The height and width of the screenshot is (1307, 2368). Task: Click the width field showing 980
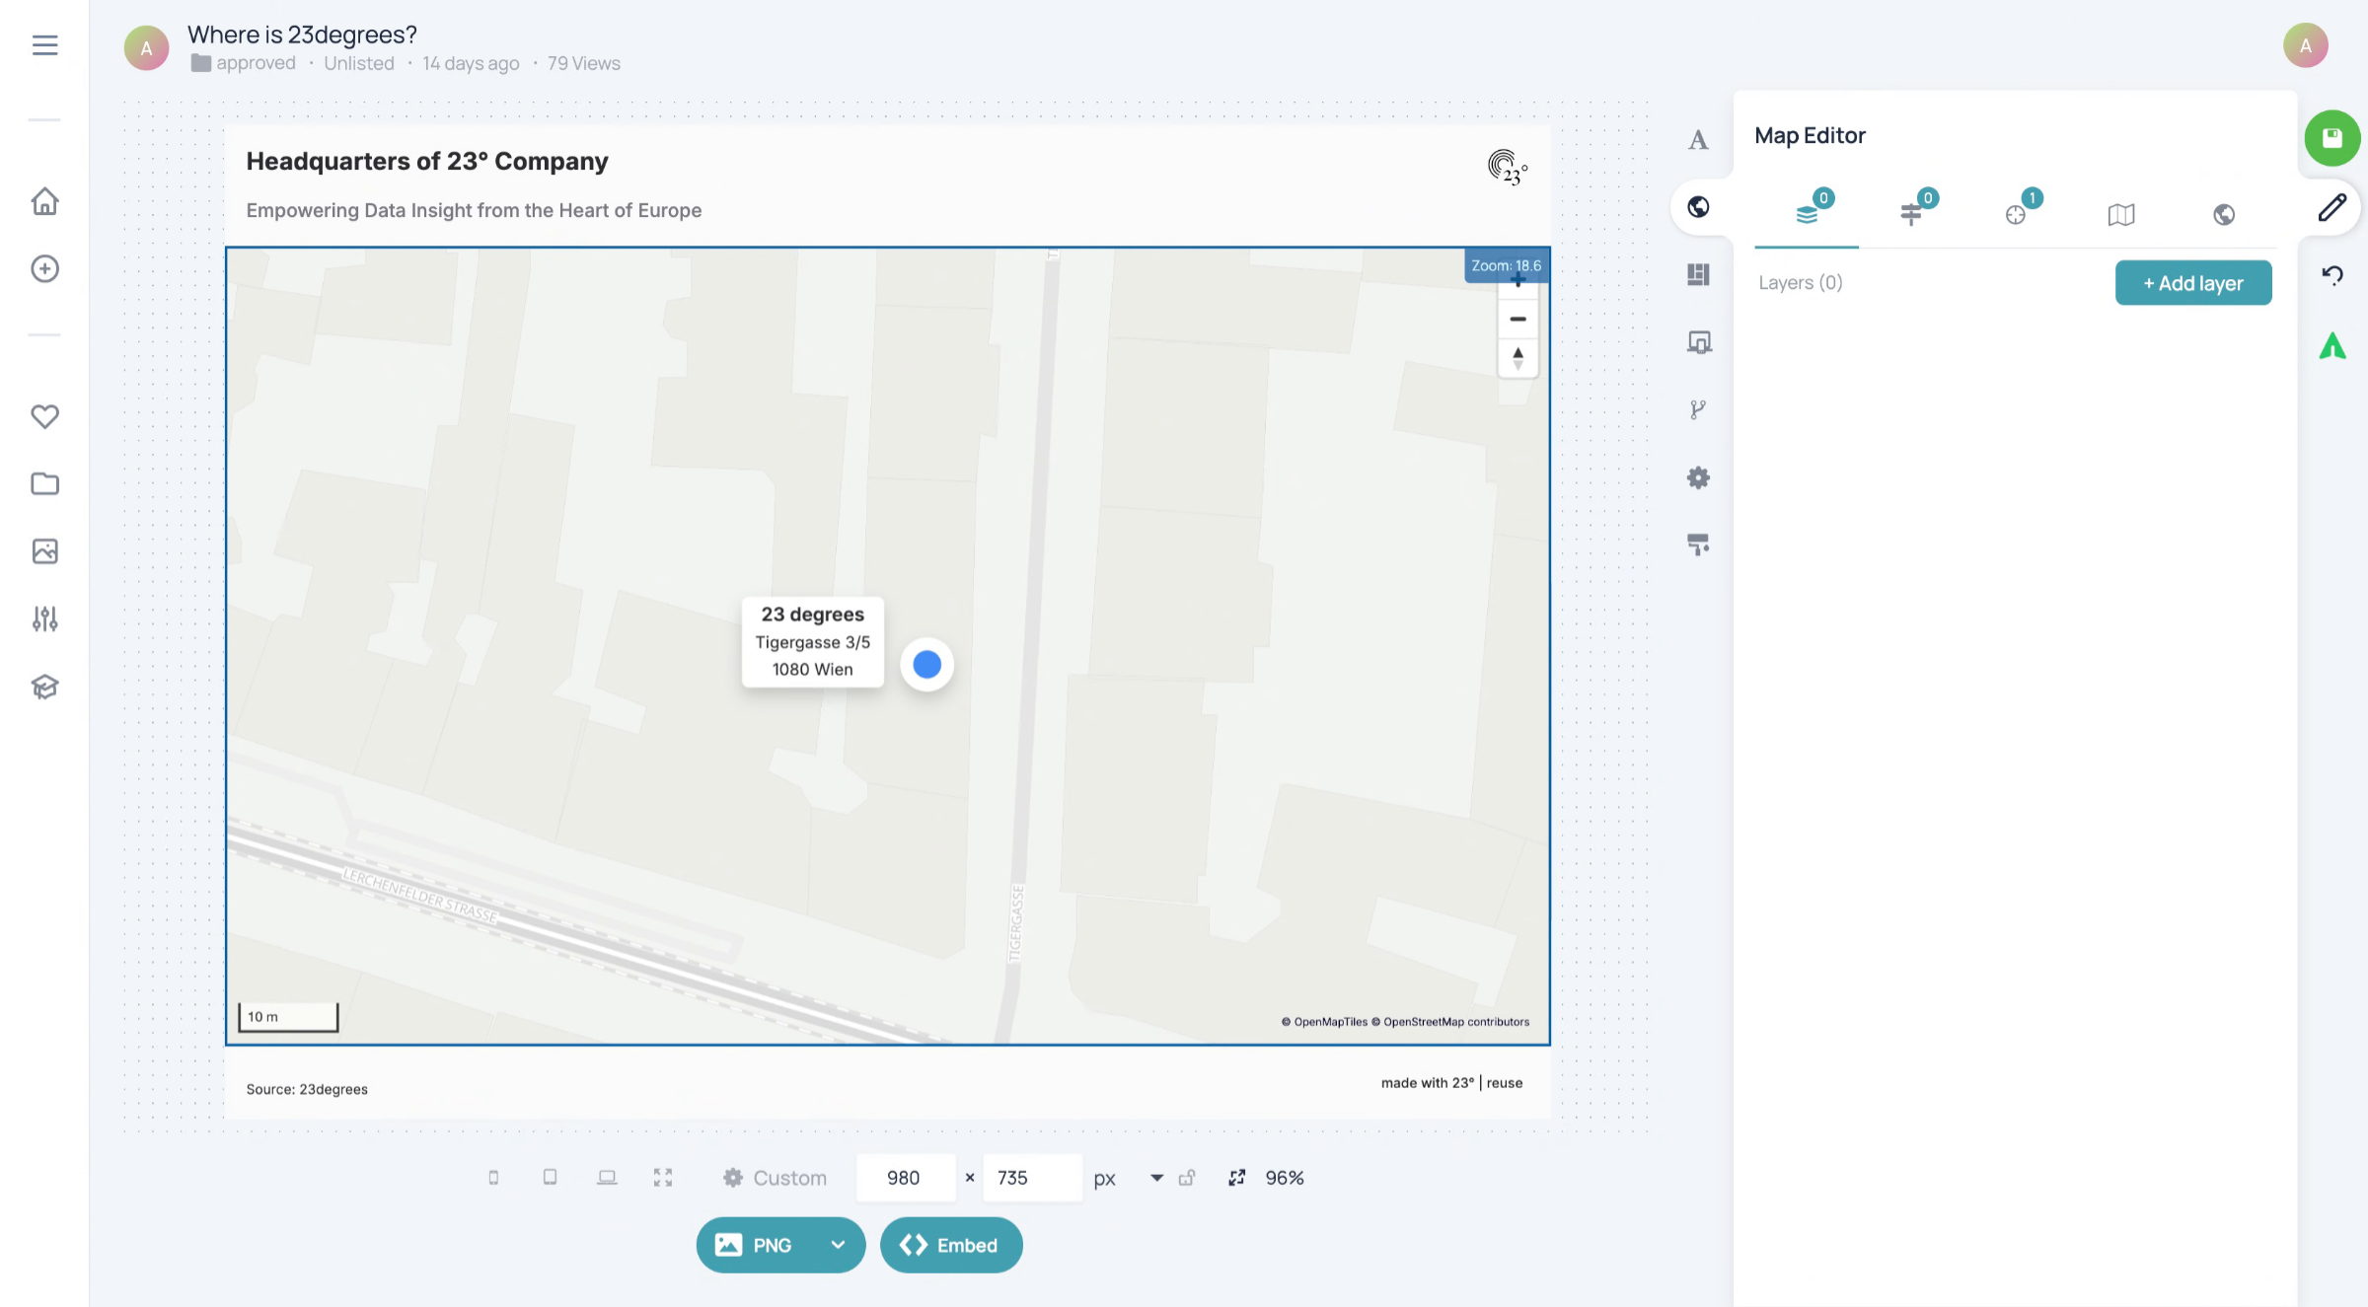[x=906, y=1178]
